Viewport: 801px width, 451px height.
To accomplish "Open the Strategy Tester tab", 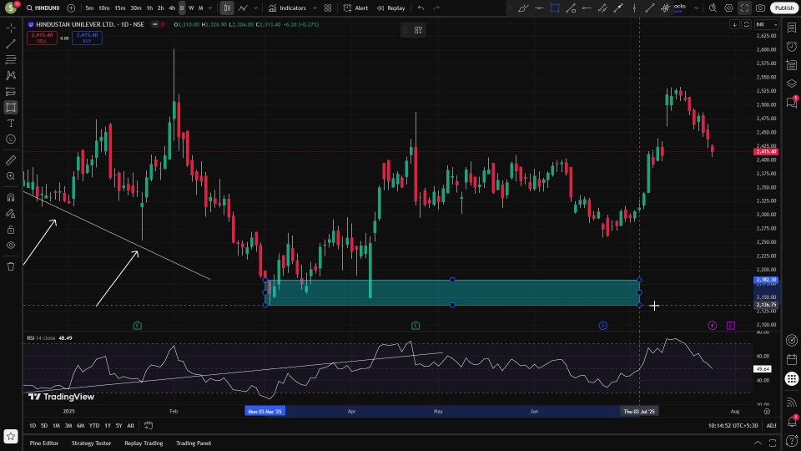I will pos(92,443).
